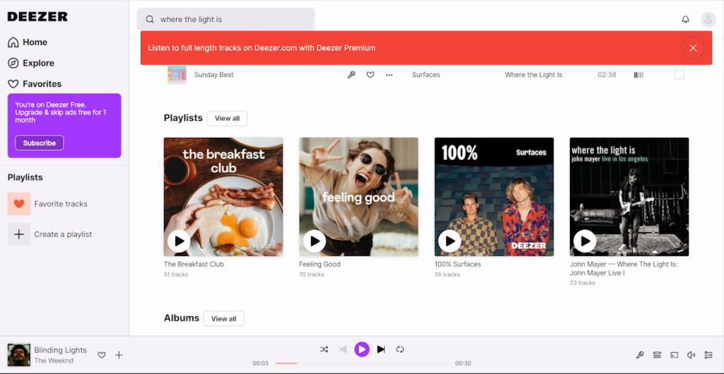Skip to next track
The height and width of the screenshot is (374, 724).
(x=381, y=349)
